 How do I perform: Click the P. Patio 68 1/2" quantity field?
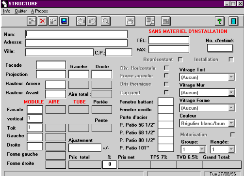pyautogui.click(x=166, y=132)
